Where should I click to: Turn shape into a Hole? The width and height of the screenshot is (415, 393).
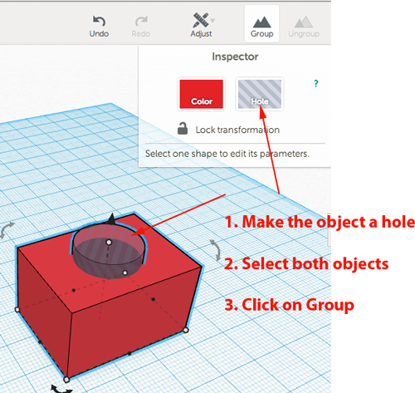tap(260, 94)
